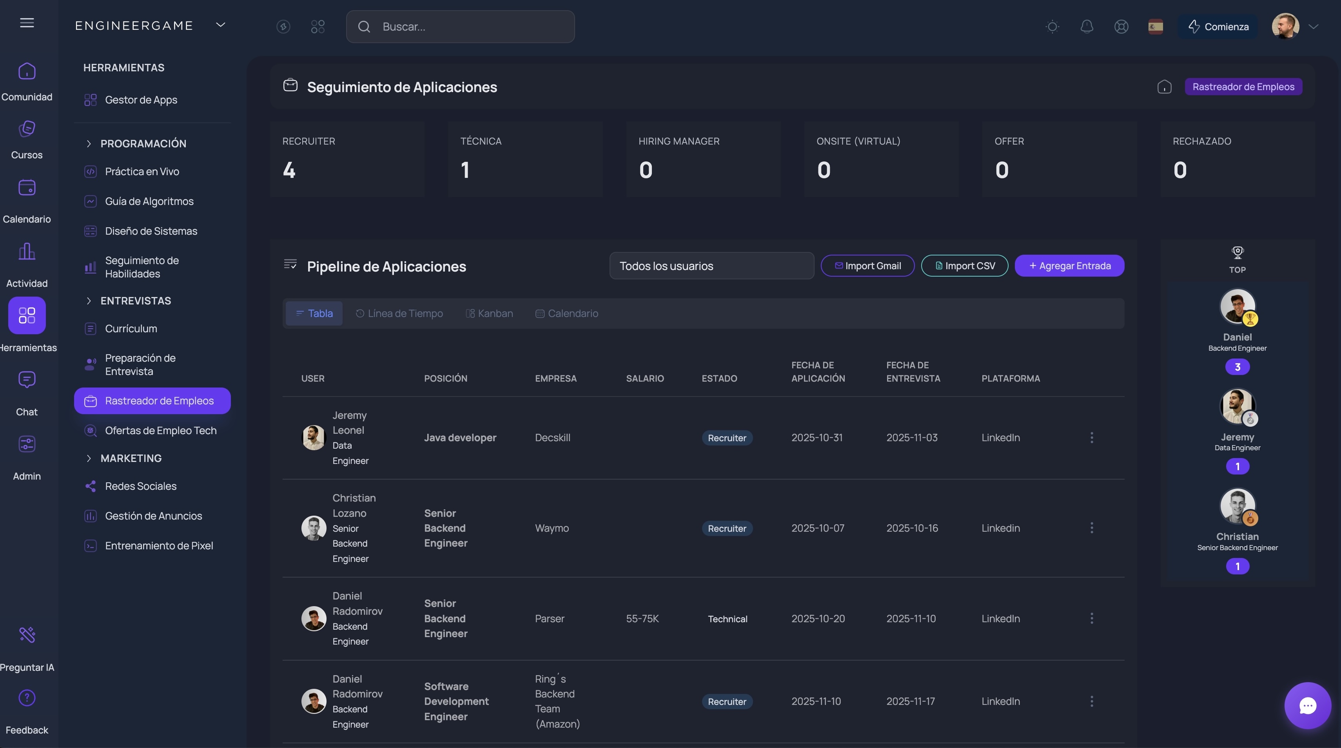Expand the ENTREVISTAS section

pos(135,301)
